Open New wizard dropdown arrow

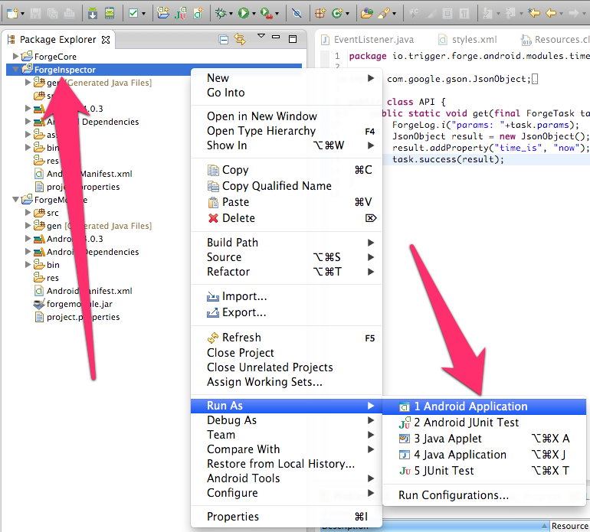22,14
